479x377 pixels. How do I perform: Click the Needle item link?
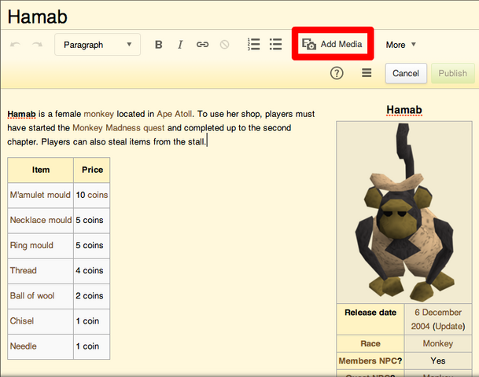pyautogui.click(x=24, y=346)
